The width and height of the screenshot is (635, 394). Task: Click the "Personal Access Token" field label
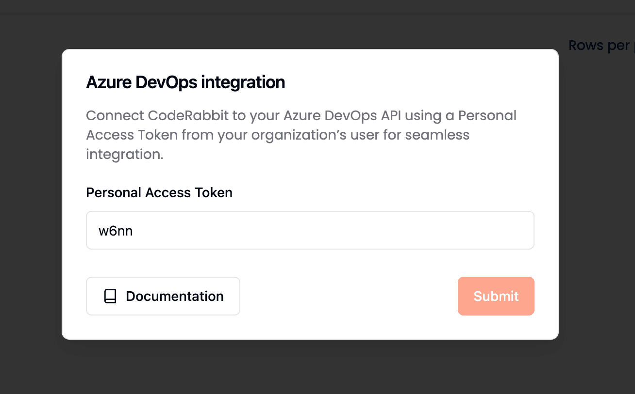[159, 192]
